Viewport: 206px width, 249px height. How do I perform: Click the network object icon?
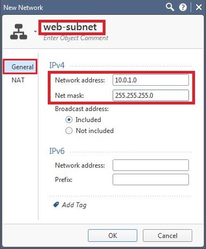pos(19,32)
